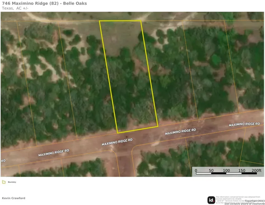Click the Land id logo badge
The image size is (265, 205).
(211, 200)
